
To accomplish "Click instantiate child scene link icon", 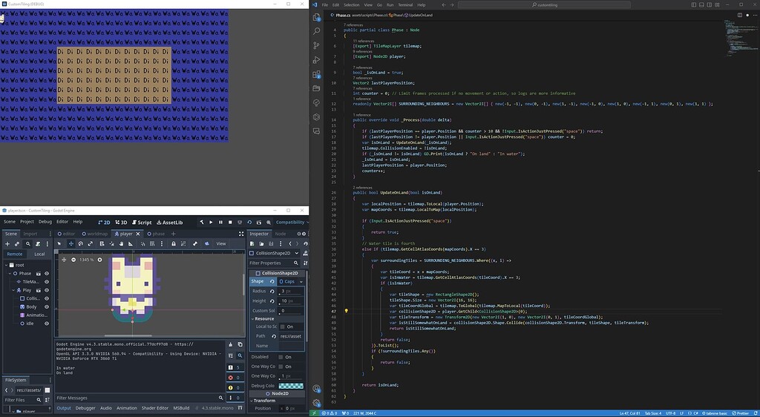I will (17, 244).
